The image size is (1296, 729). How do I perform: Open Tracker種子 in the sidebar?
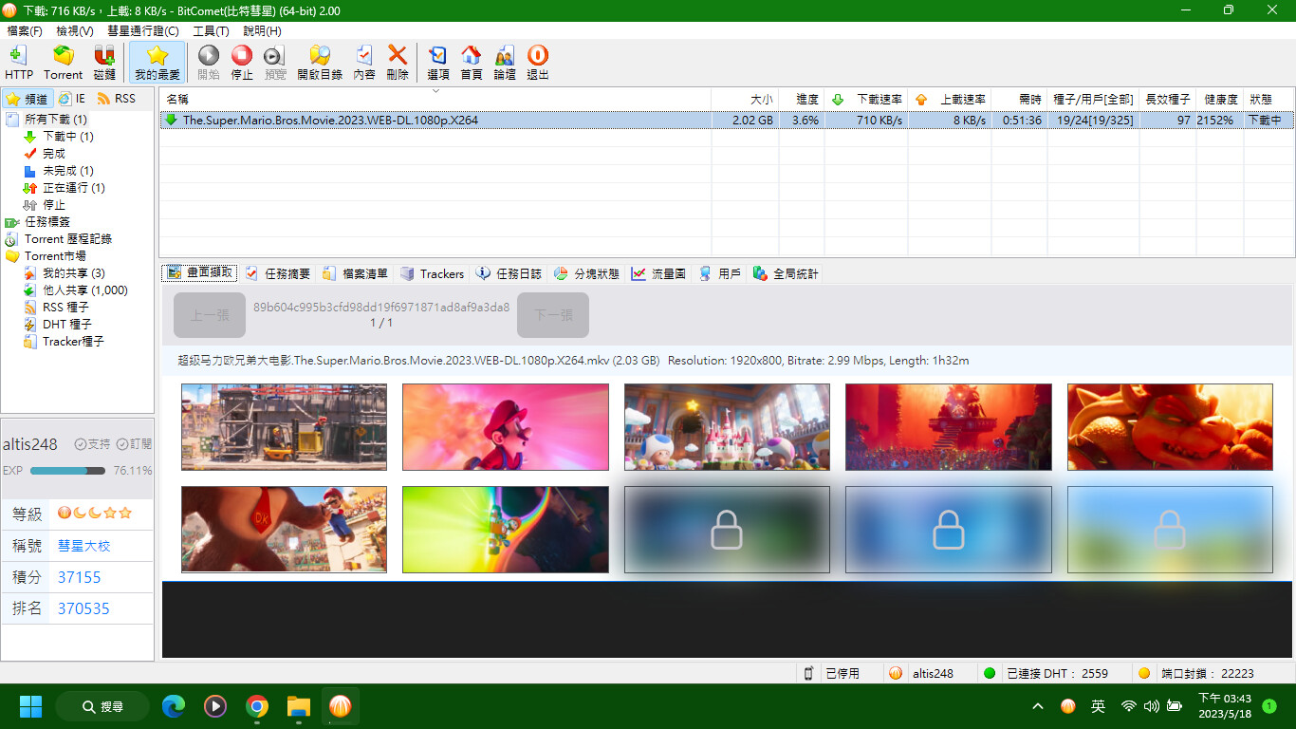(x=73, y=342)
